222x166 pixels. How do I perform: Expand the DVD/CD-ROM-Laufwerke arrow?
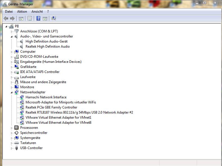12,57
